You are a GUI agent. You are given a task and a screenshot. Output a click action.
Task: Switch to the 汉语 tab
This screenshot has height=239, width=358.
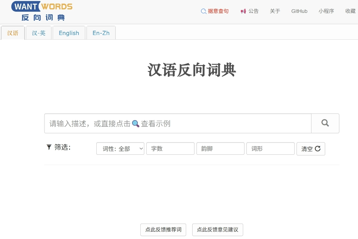[13, 33]
